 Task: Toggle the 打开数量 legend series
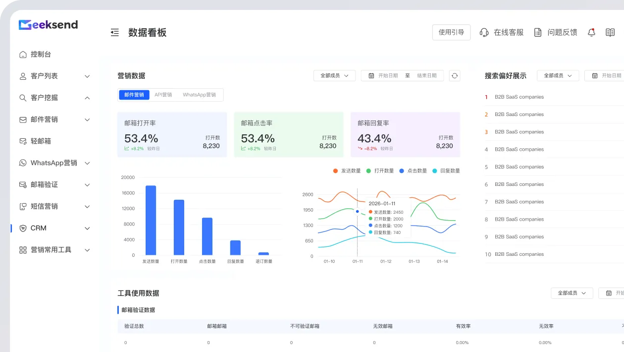pos(380,171)
